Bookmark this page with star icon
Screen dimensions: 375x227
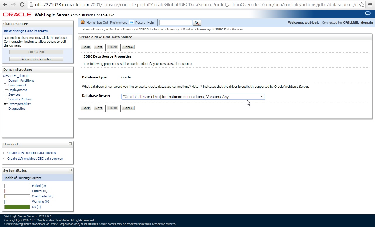tap(362, 5)
